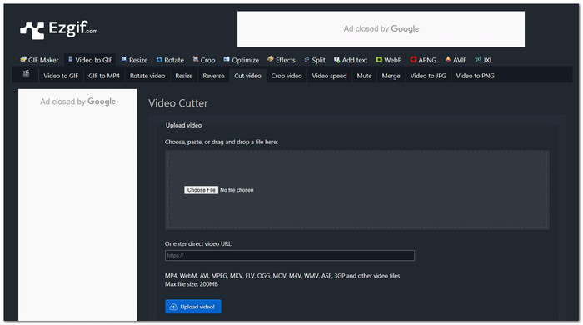Open the Add text tool
Screen dimensions: 583x325
pos(351,60)
